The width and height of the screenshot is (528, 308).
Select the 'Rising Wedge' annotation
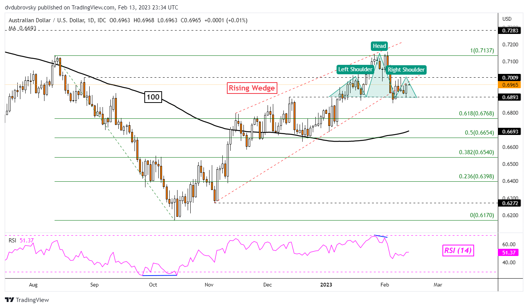[x=252, y=88]
